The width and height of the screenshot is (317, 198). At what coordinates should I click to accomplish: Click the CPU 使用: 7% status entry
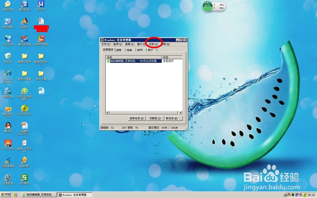[x=134, y=128]
